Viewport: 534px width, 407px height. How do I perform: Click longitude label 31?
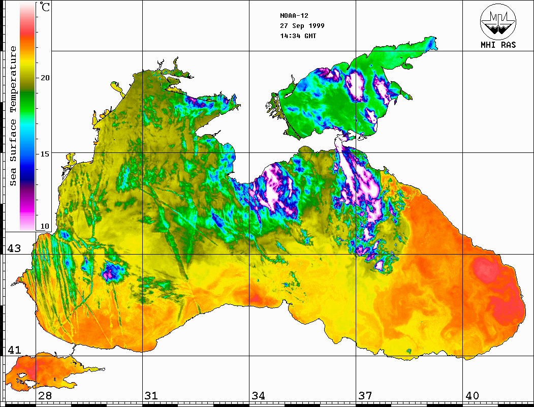(151, 396)
